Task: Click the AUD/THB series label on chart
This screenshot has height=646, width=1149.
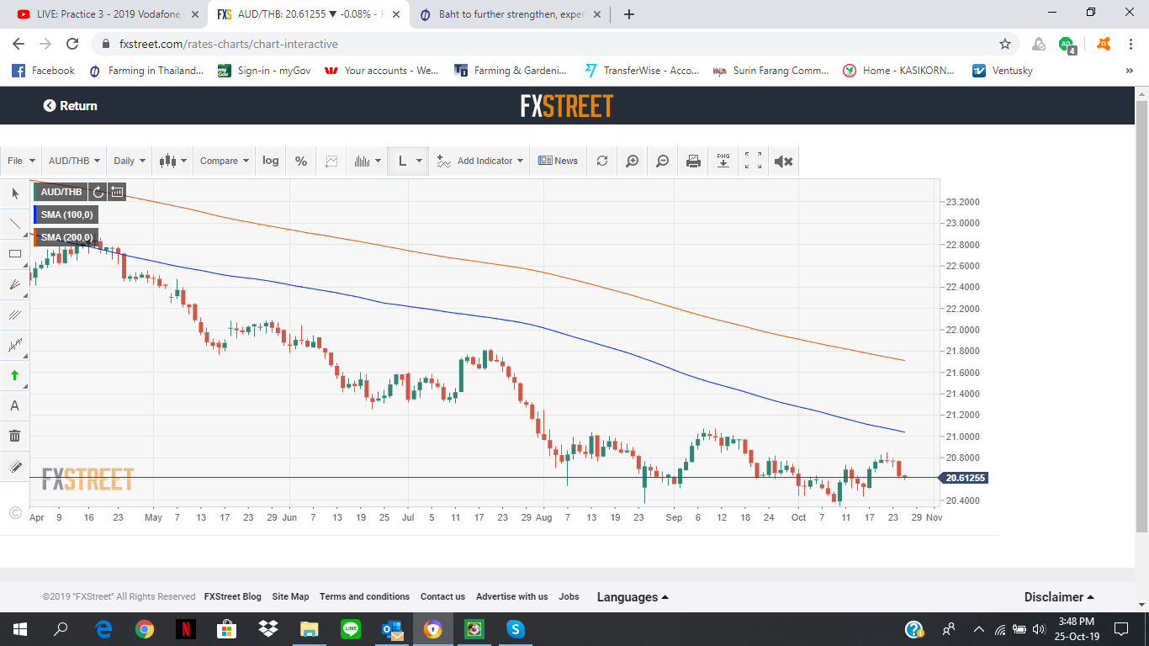Action: point(61,192)
